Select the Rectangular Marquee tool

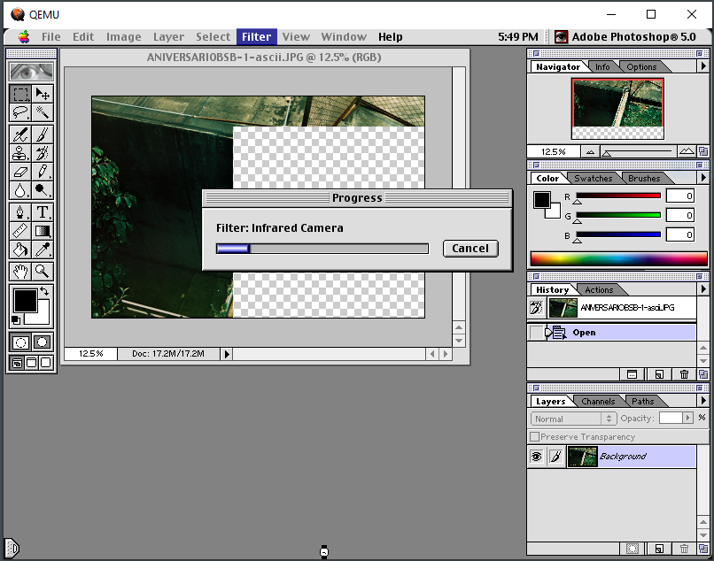(x=20, y=94)
